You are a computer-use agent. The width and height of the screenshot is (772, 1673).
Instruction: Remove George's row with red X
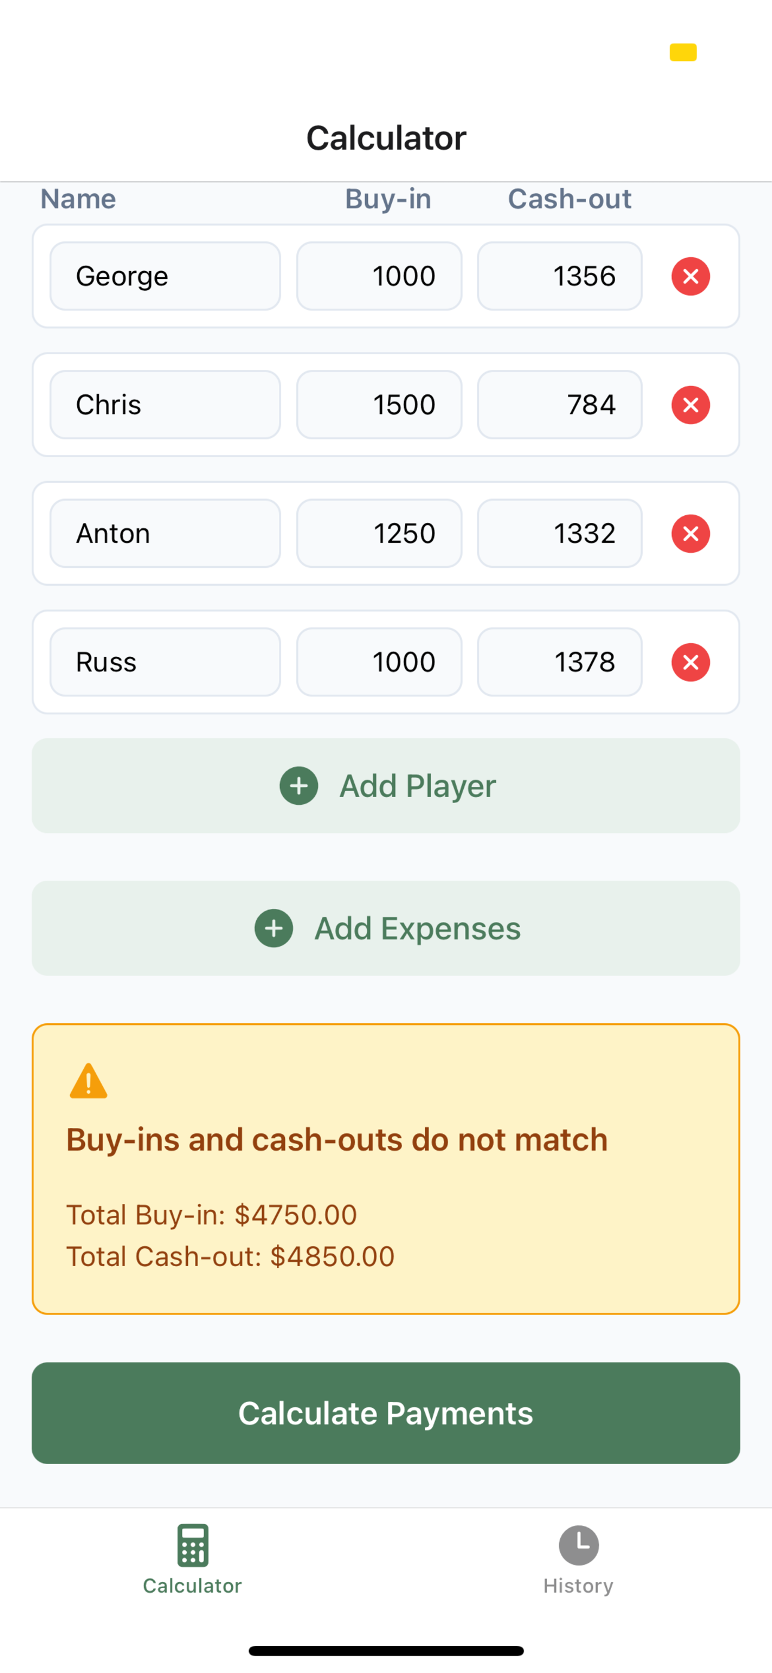[690, 276]
